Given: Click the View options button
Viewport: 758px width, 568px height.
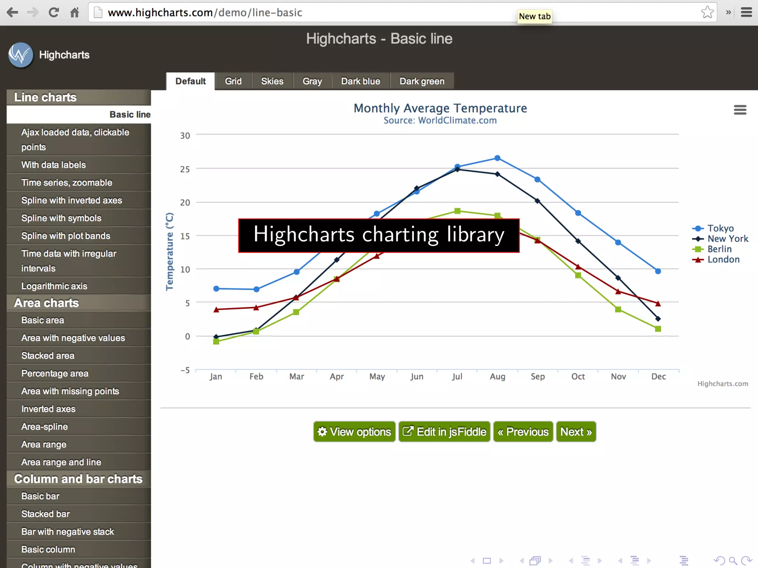Looking at the screenshot, I should click(355, 432).
